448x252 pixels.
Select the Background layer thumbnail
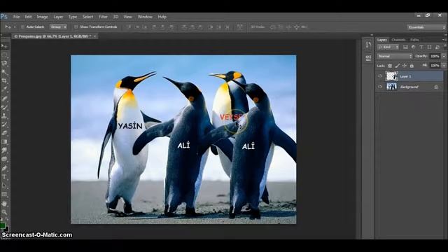[x=391, y=87]
